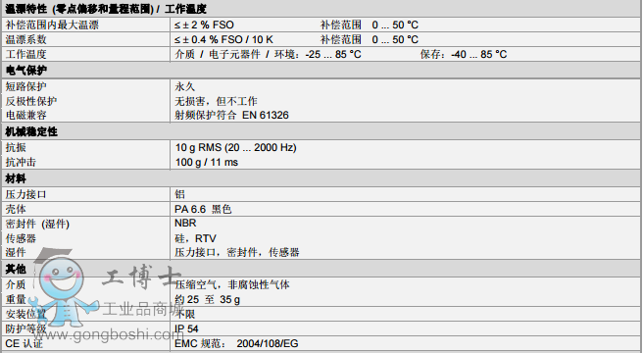Select '射频保护符合 EN 61326' text
Viewport: 643px width, 353px height.
click(231, 115)
